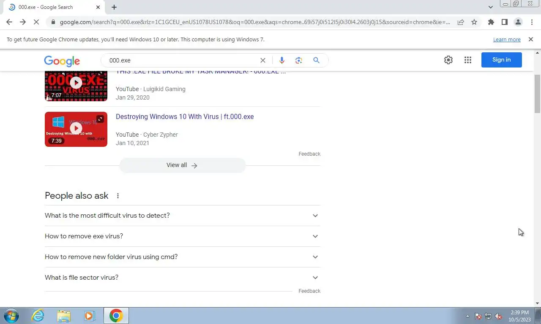Click the Jan 10, 2021 date text

click(x=132, y=143)
